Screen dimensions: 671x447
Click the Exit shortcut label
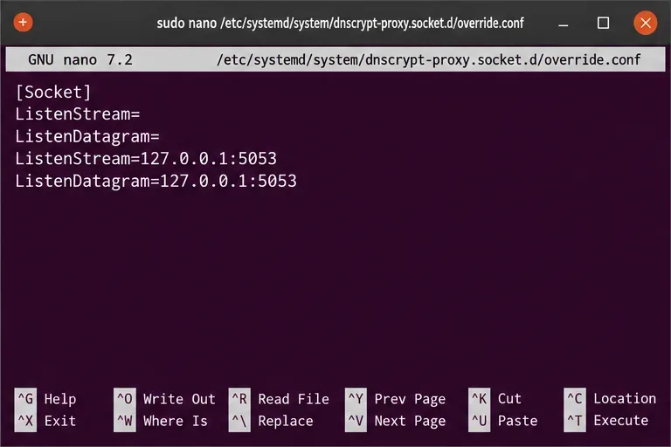tap(60, 421)
